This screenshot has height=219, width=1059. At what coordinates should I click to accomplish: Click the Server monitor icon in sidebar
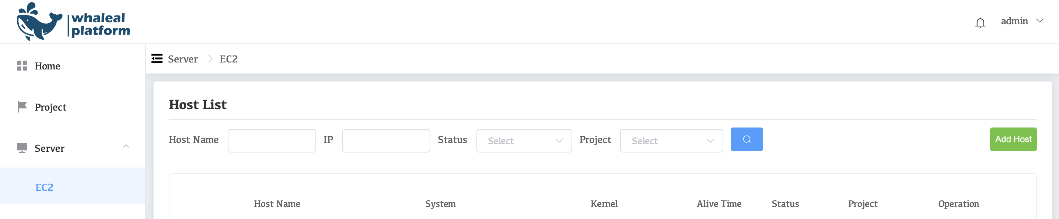(22, 148)
